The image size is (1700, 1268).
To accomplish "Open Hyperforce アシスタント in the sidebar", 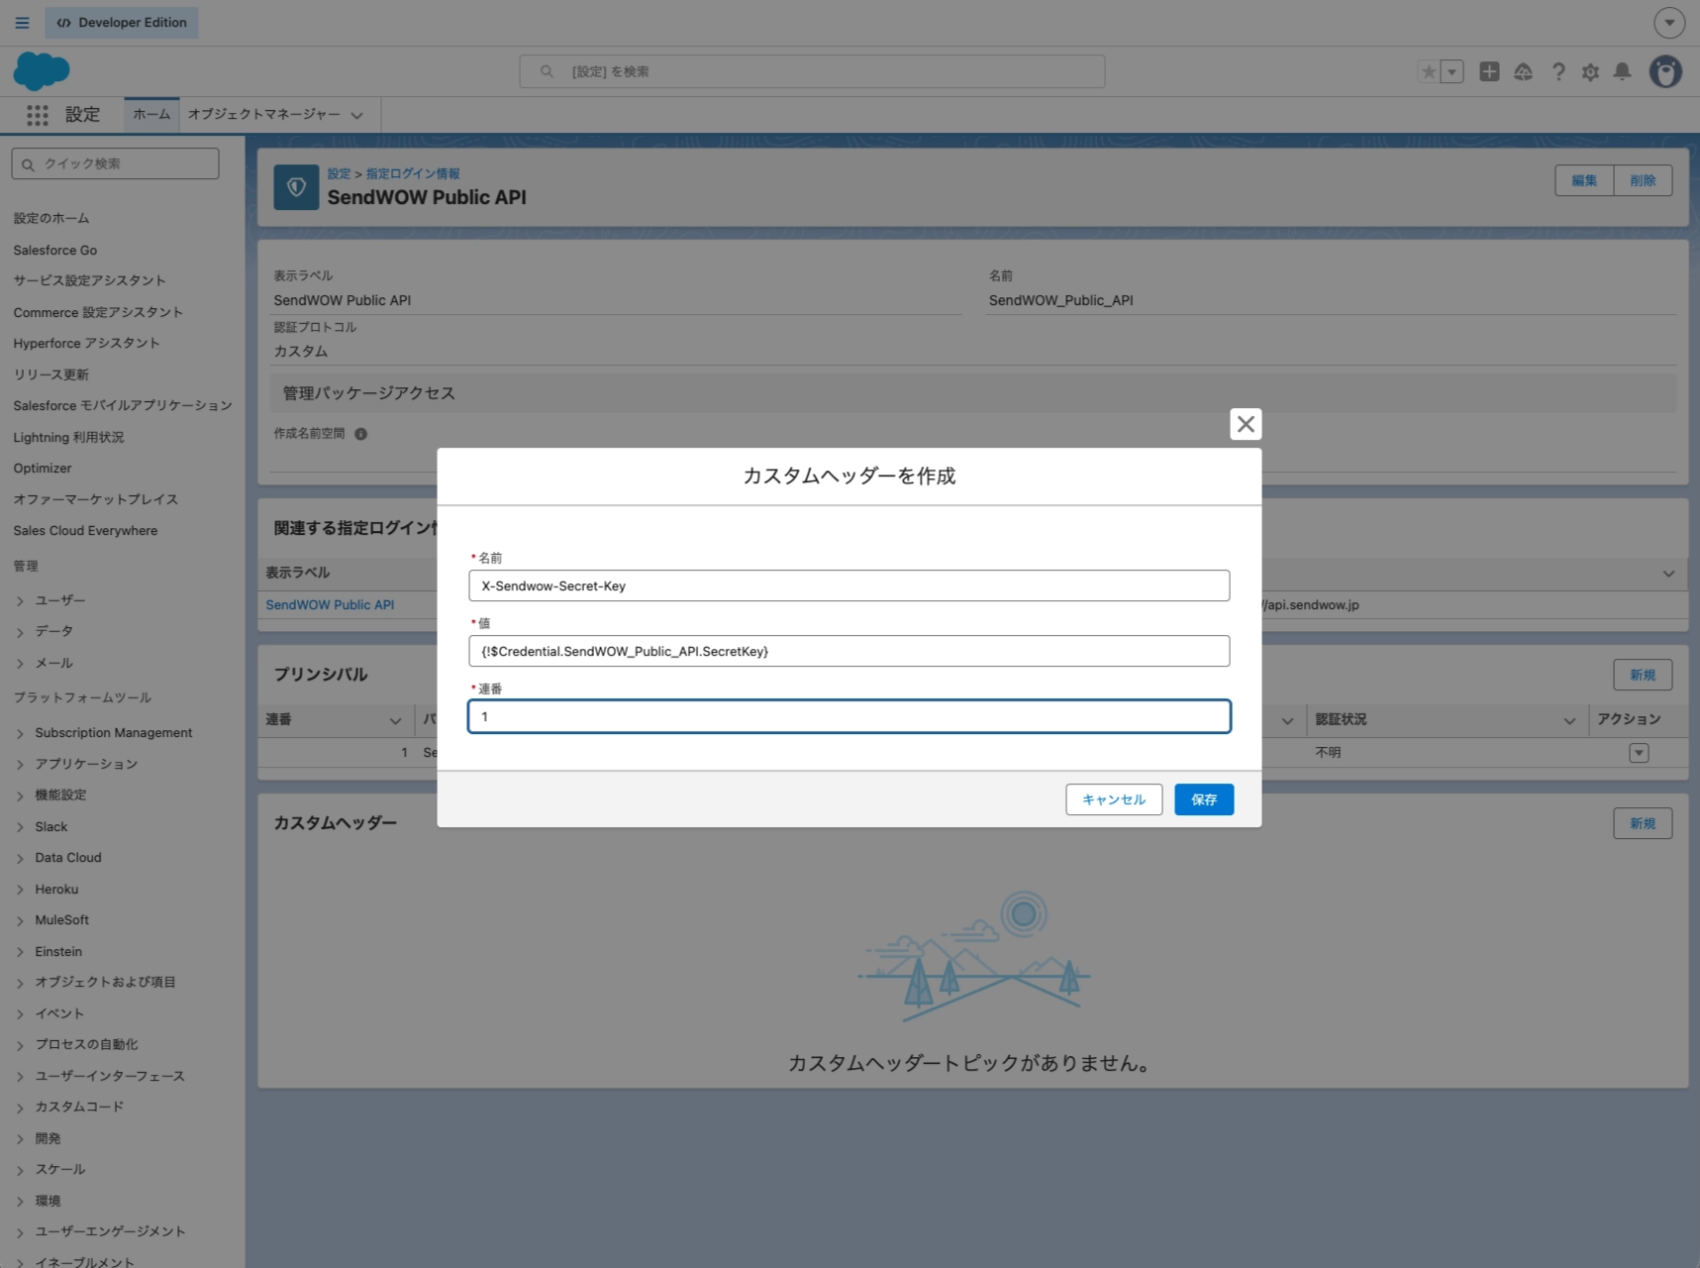I will [x=86, y=343].
